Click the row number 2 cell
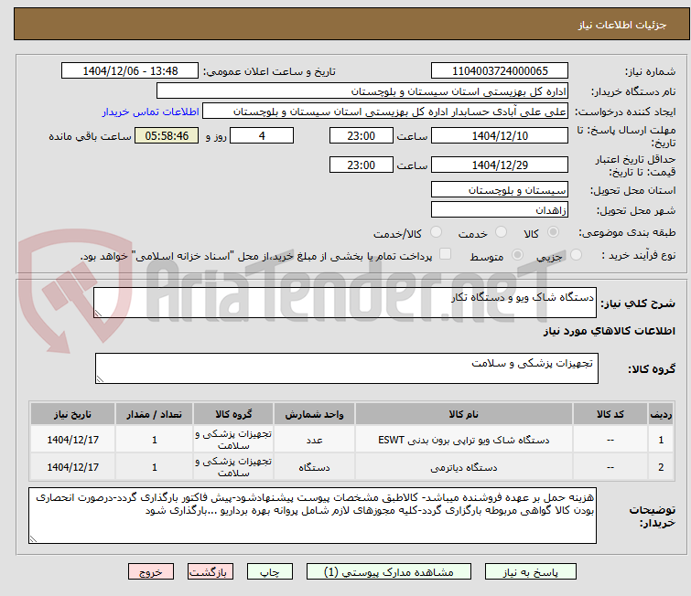Viewport: 691px width, 596px height. point(661,466)
